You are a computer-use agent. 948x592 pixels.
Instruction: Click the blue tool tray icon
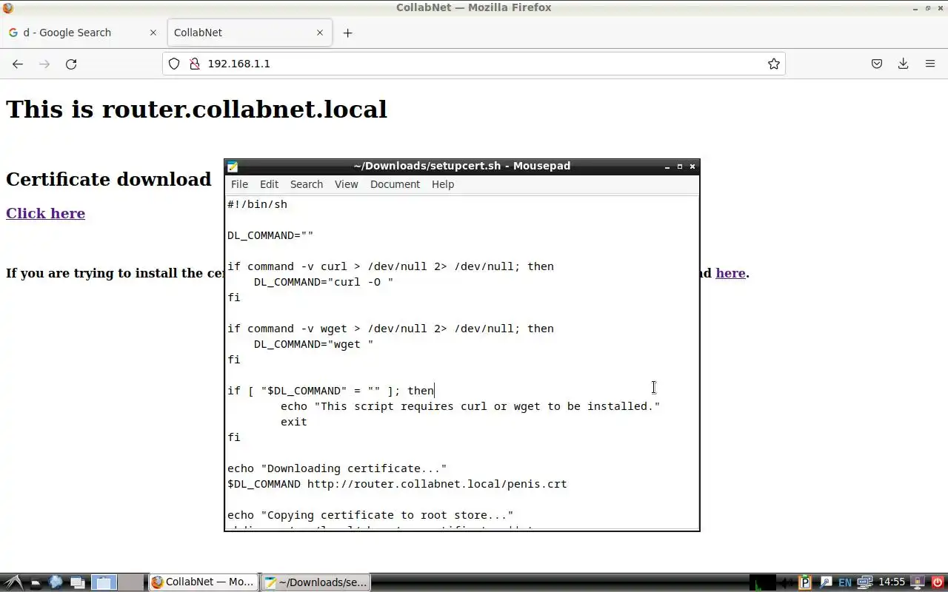[x=826, y=582]
